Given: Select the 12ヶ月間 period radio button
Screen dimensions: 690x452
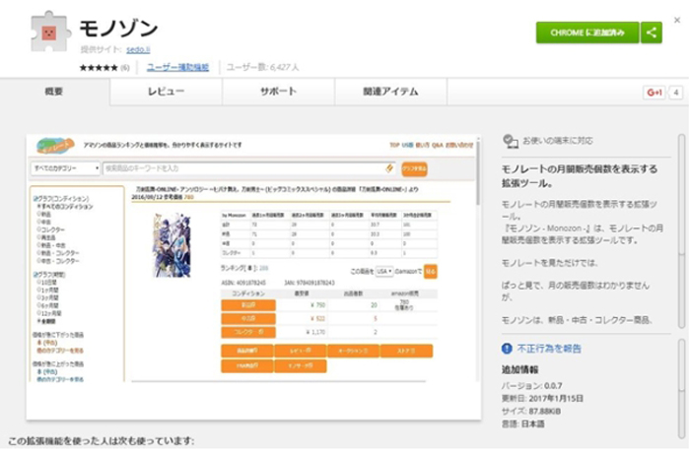Looking at the screenshot, I should (39, 313).
